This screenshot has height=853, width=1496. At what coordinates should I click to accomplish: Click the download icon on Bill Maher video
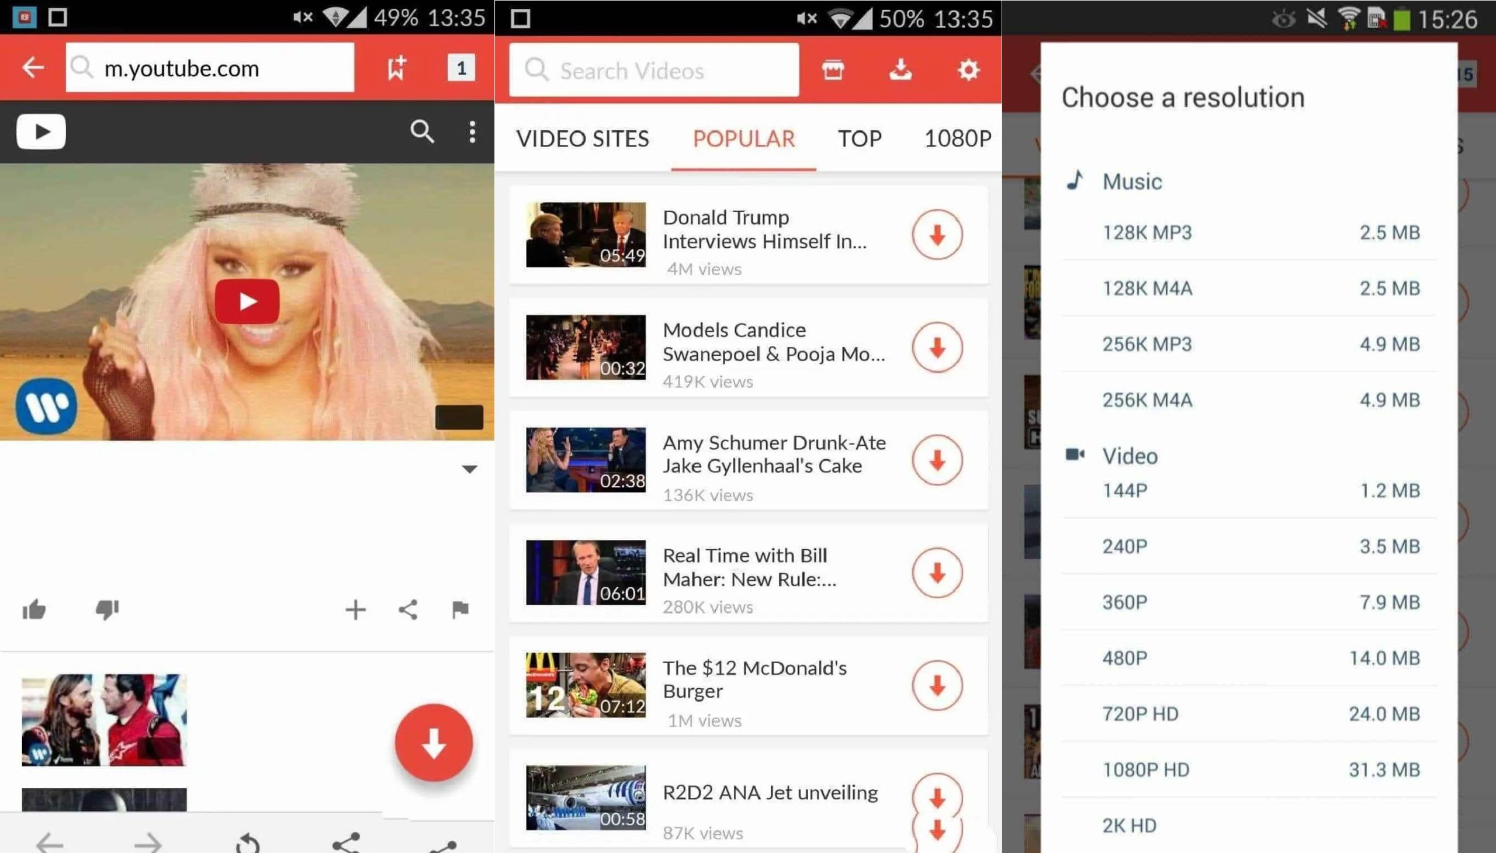point(935,574)
